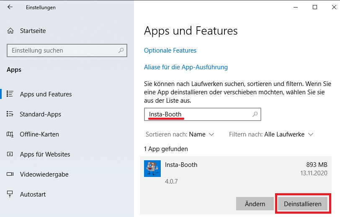Open the Filtern nach Alle Laufwerke dropdown

coord(271,134)
